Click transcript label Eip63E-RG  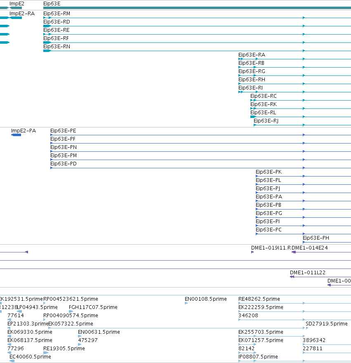[252, 71]
